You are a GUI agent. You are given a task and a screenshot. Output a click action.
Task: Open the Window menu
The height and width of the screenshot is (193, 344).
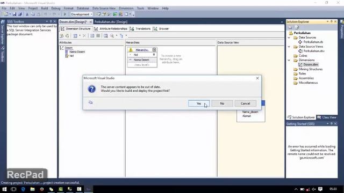153,9
